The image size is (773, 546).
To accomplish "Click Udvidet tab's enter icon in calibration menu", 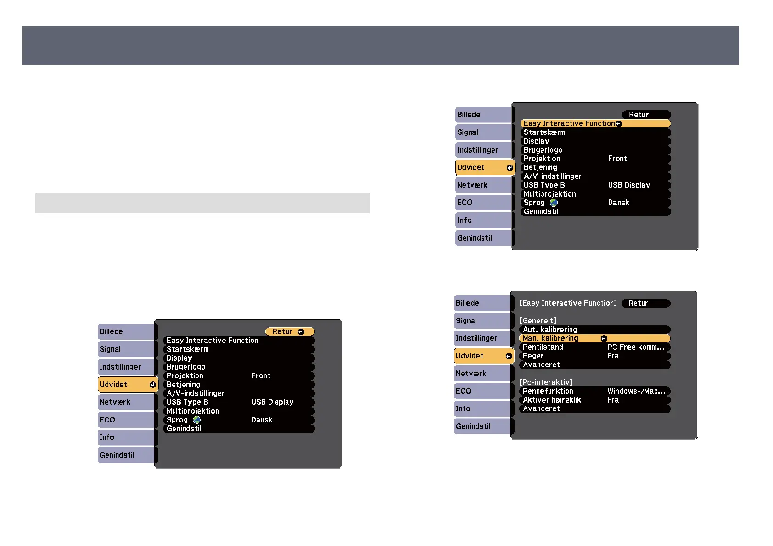I will tap(509, 356).
